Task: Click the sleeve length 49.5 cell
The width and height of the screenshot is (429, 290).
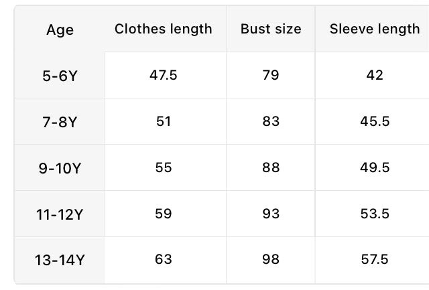Action: (x=375, y=167)
